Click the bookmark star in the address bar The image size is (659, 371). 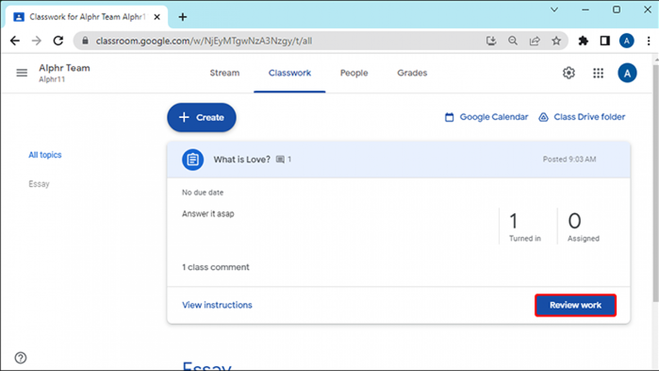[556, 40]
